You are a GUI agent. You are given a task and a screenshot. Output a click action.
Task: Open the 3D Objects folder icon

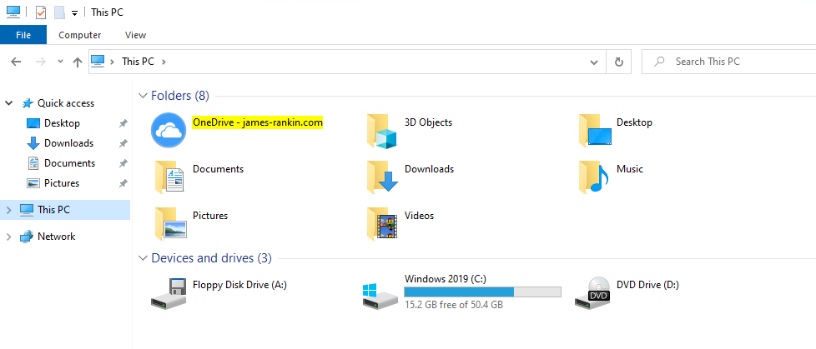382,129
